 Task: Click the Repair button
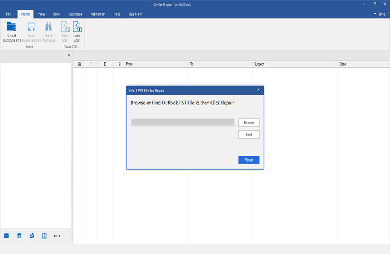[249, 160]
